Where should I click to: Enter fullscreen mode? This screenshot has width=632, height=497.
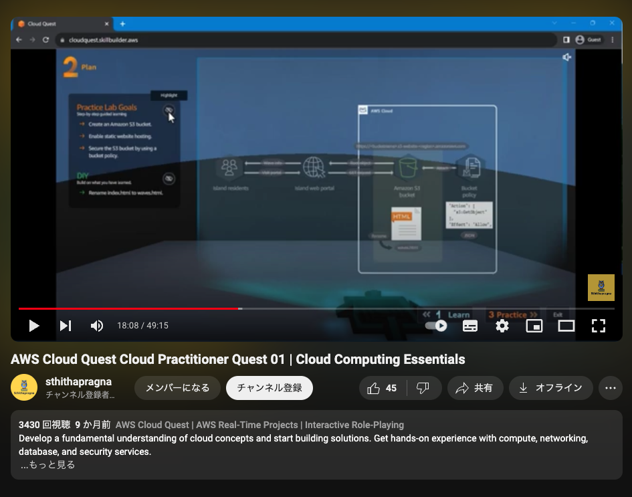pyautogui.click(x=599, y=326)
